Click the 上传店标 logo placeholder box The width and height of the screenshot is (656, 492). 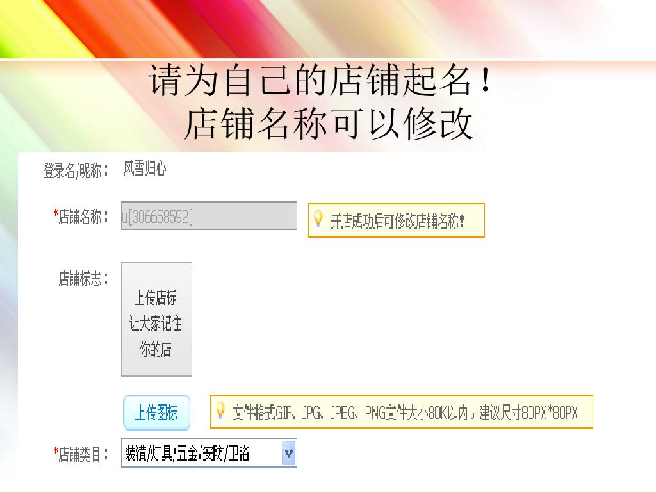pyautogui.click(x=156, y=320)
